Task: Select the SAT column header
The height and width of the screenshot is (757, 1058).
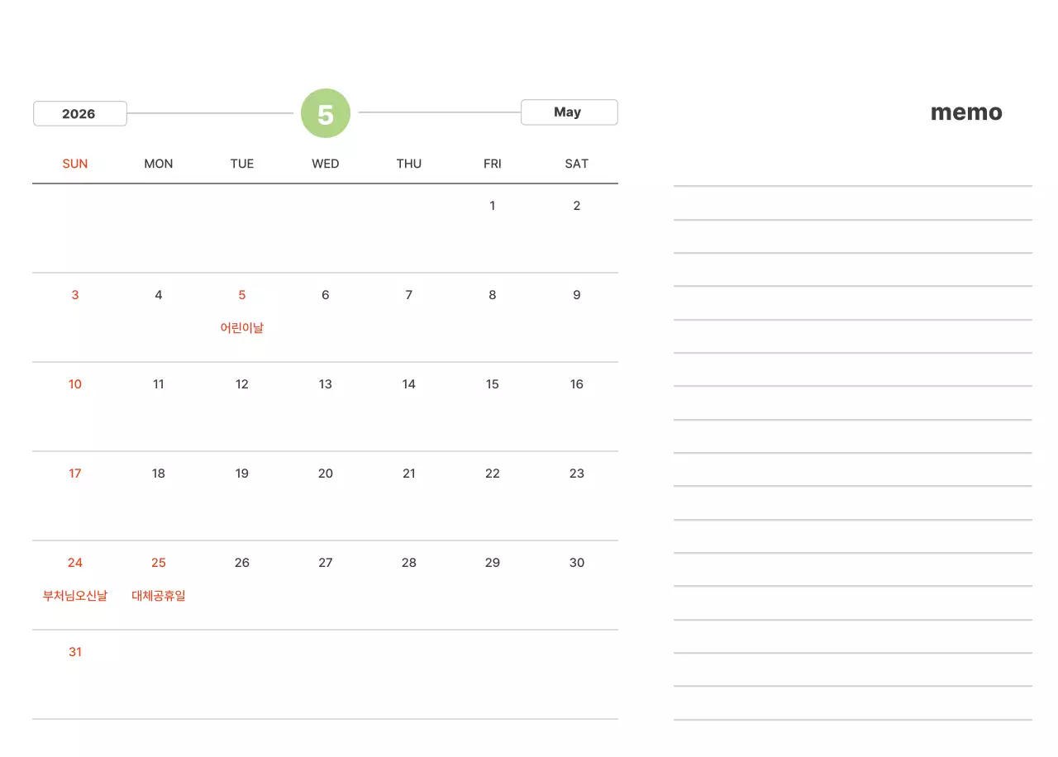Action: point(576,164)
